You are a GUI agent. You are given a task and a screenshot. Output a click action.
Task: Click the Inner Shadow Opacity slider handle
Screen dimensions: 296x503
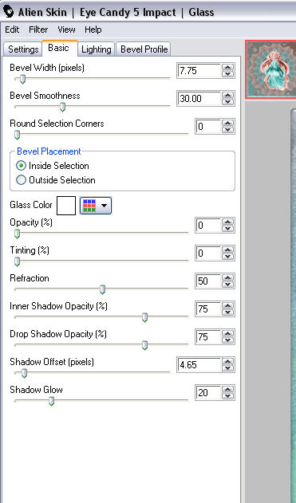144,317
